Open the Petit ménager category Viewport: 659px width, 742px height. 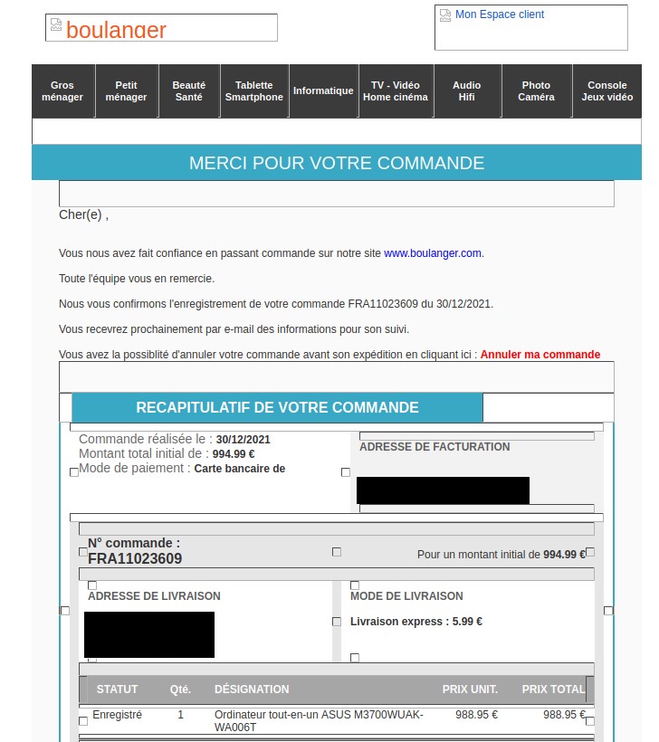pyautogui.click(x=127, y=90)
